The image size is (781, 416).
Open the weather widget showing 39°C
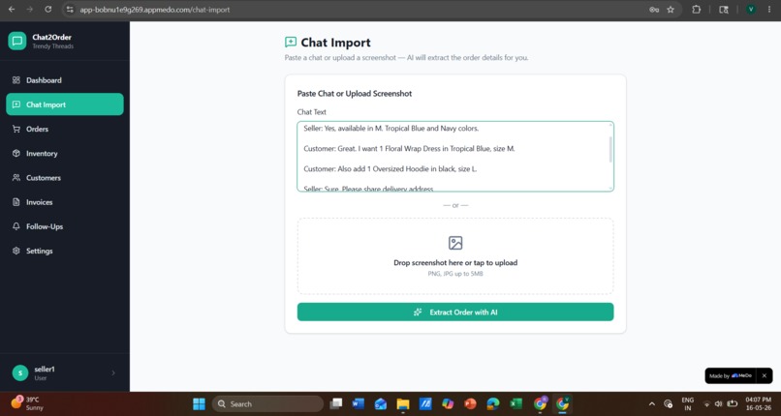click(x=26, y=403)
